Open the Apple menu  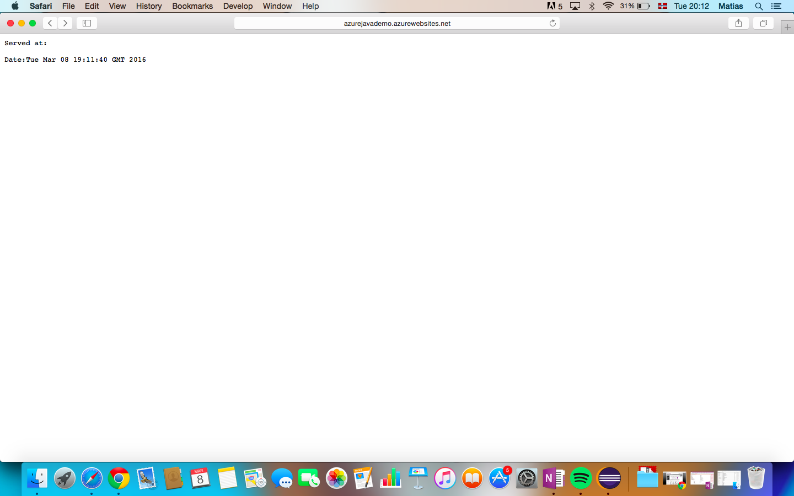tap(15, 6)
